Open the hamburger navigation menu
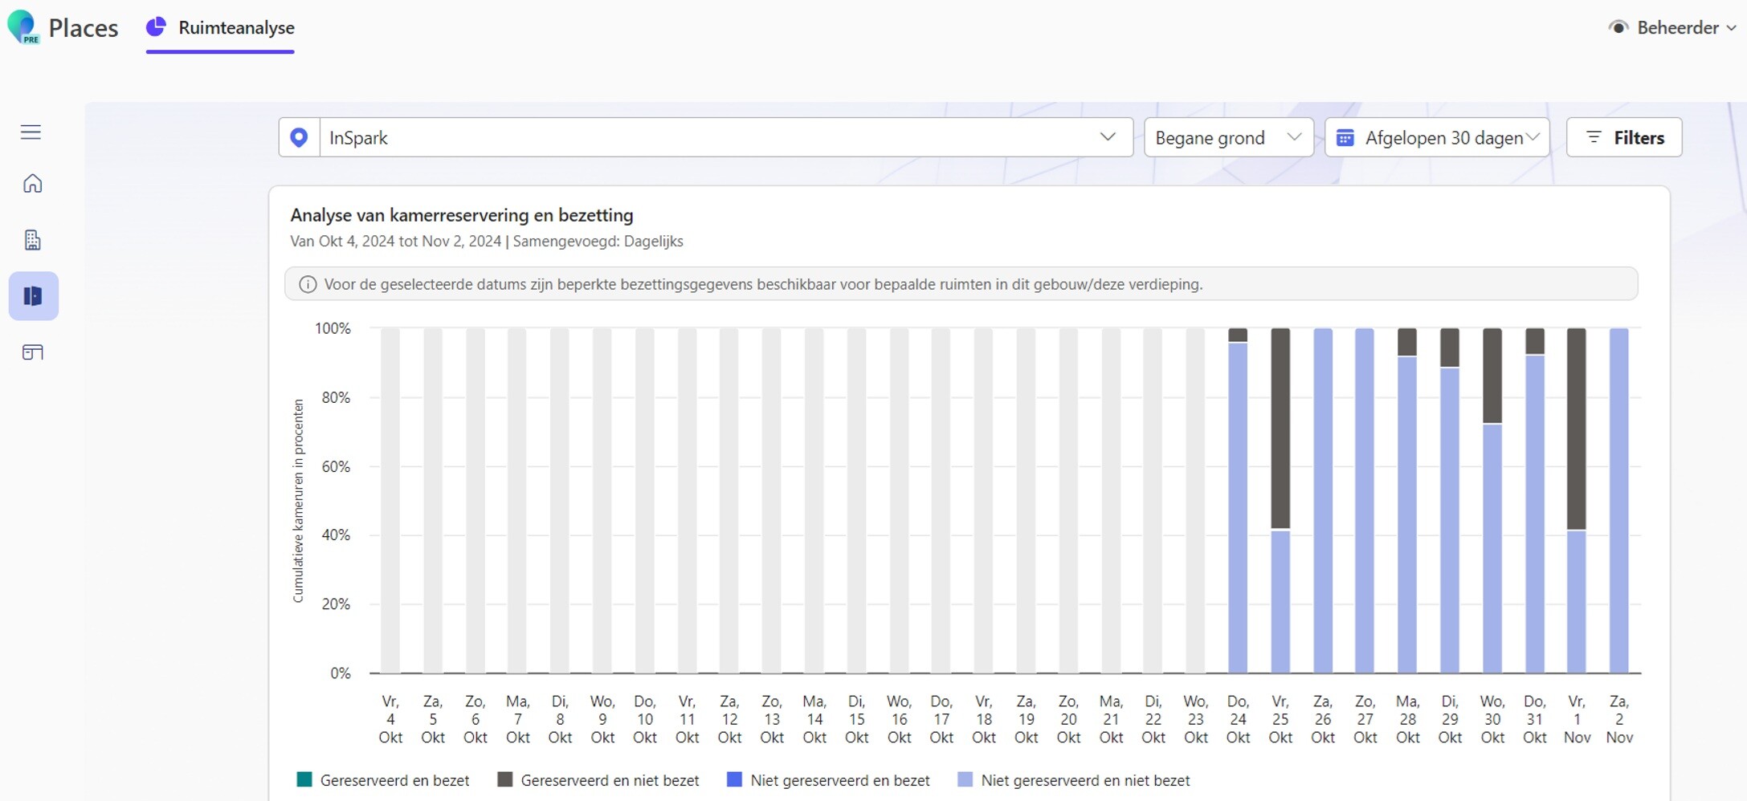The image size is (1747, 801). [31, 132]
